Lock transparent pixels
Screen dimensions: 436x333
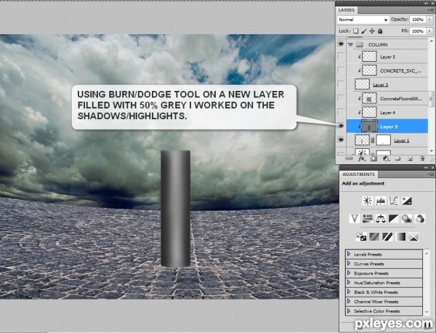[x=355, y=31]
